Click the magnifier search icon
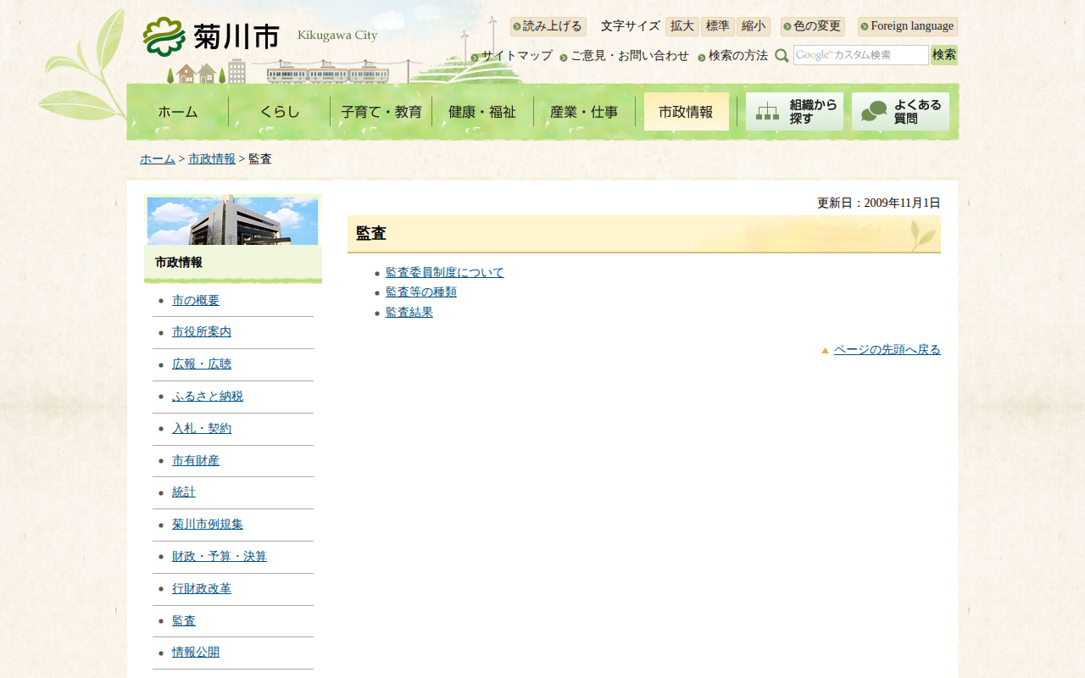This screenshot has width=1085, height=678. click(782, 55)
